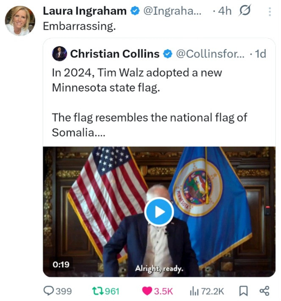View post analytics bar-chart icon
This screenshot has height=301, width=281.
[x=194, y=291]
